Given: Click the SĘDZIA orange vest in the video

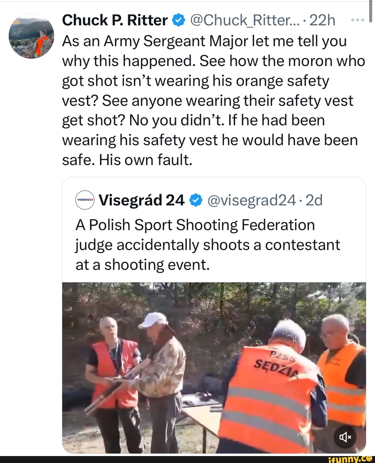Looking at the screenshot, I should (271, 392).
